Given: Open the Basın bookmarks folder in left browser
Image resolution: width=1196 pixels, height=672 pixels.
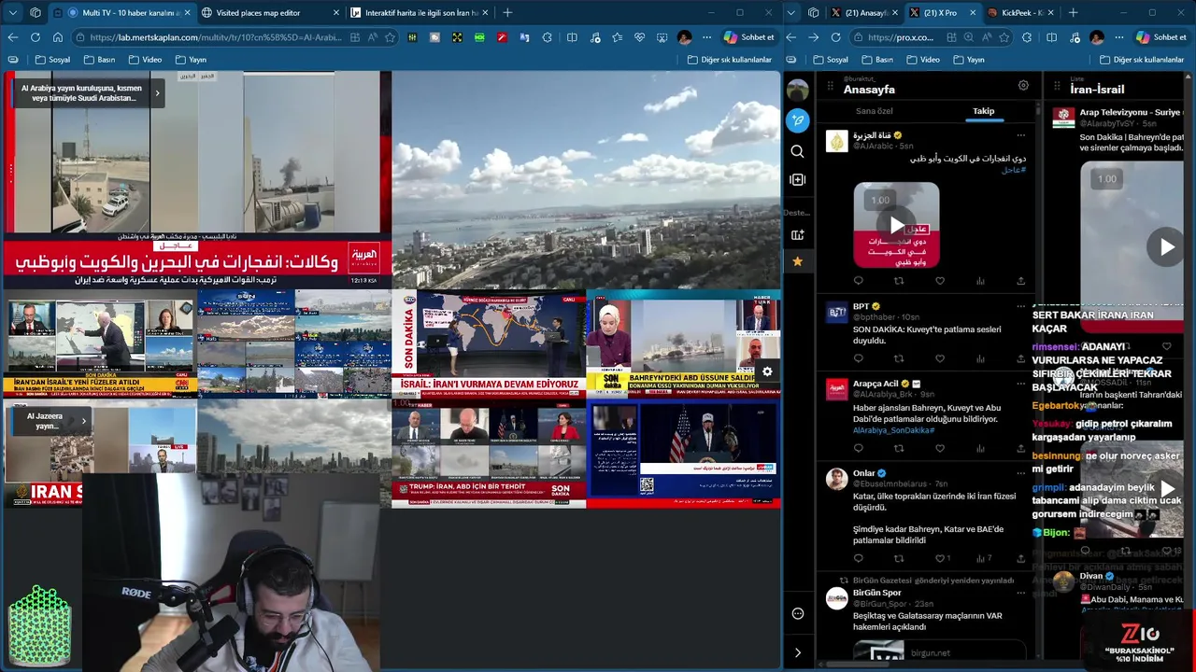Looking at the screenshot, I should pyautogui.click(x=99, y=60).
